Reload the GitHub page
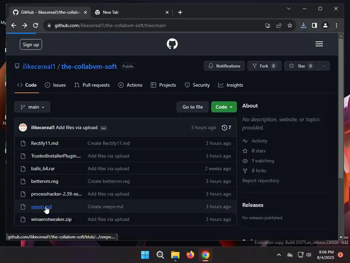350x263 pixels. [36, 25]
